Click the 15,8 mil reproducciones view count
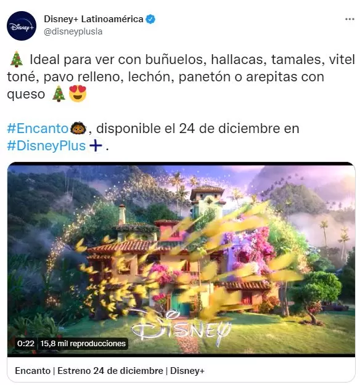360x385 pixels. tap(83, 343)
